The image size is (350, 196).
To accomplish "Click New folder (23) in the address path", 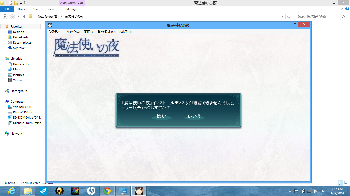I will pos(48,17).
